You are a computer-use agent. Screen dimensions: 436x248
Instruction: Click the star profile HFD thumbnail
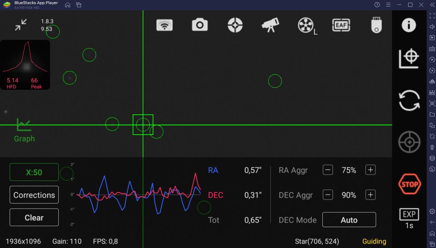tap(25, 65)
